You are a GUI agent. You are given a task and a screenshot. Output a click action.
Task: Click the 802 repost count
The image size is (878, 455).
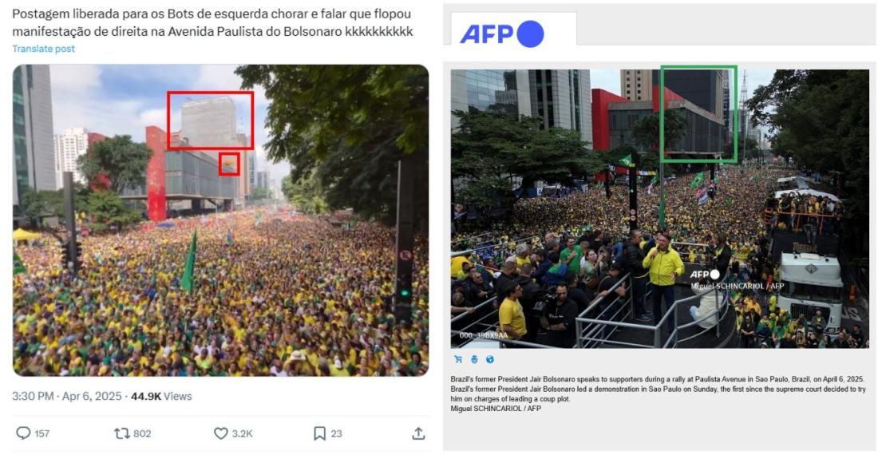[142, 433]
